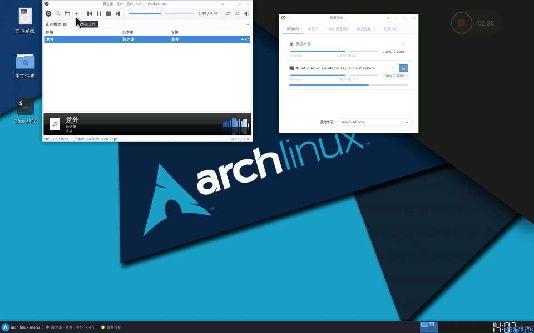Toggle channel lock on ALSA plug-in stream
The width and height of the screenshot is (534, 333).
point(404,68)
